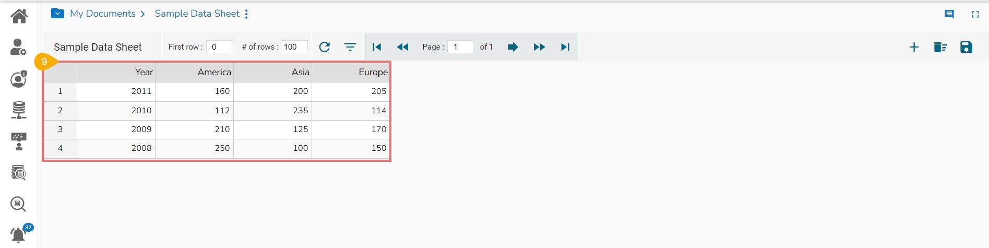Click the America value 160

click(194, 91)
